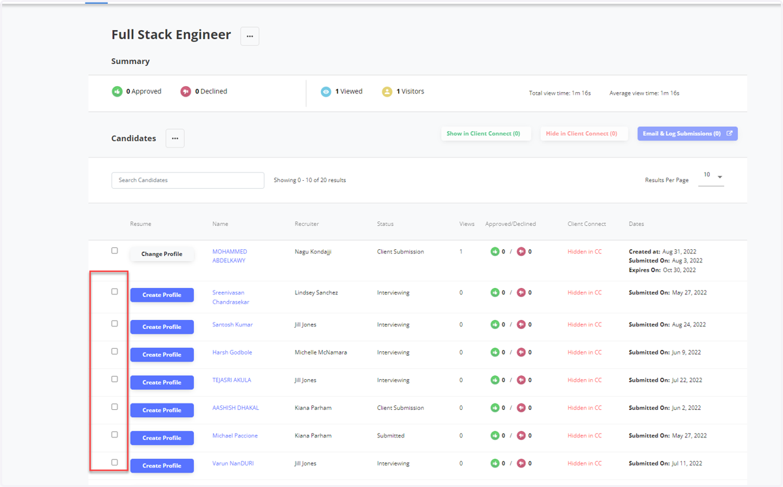This screenshot has width=783, height=487.
Task: Click recruiter Michelle McNamara cell
Action: 321,353
